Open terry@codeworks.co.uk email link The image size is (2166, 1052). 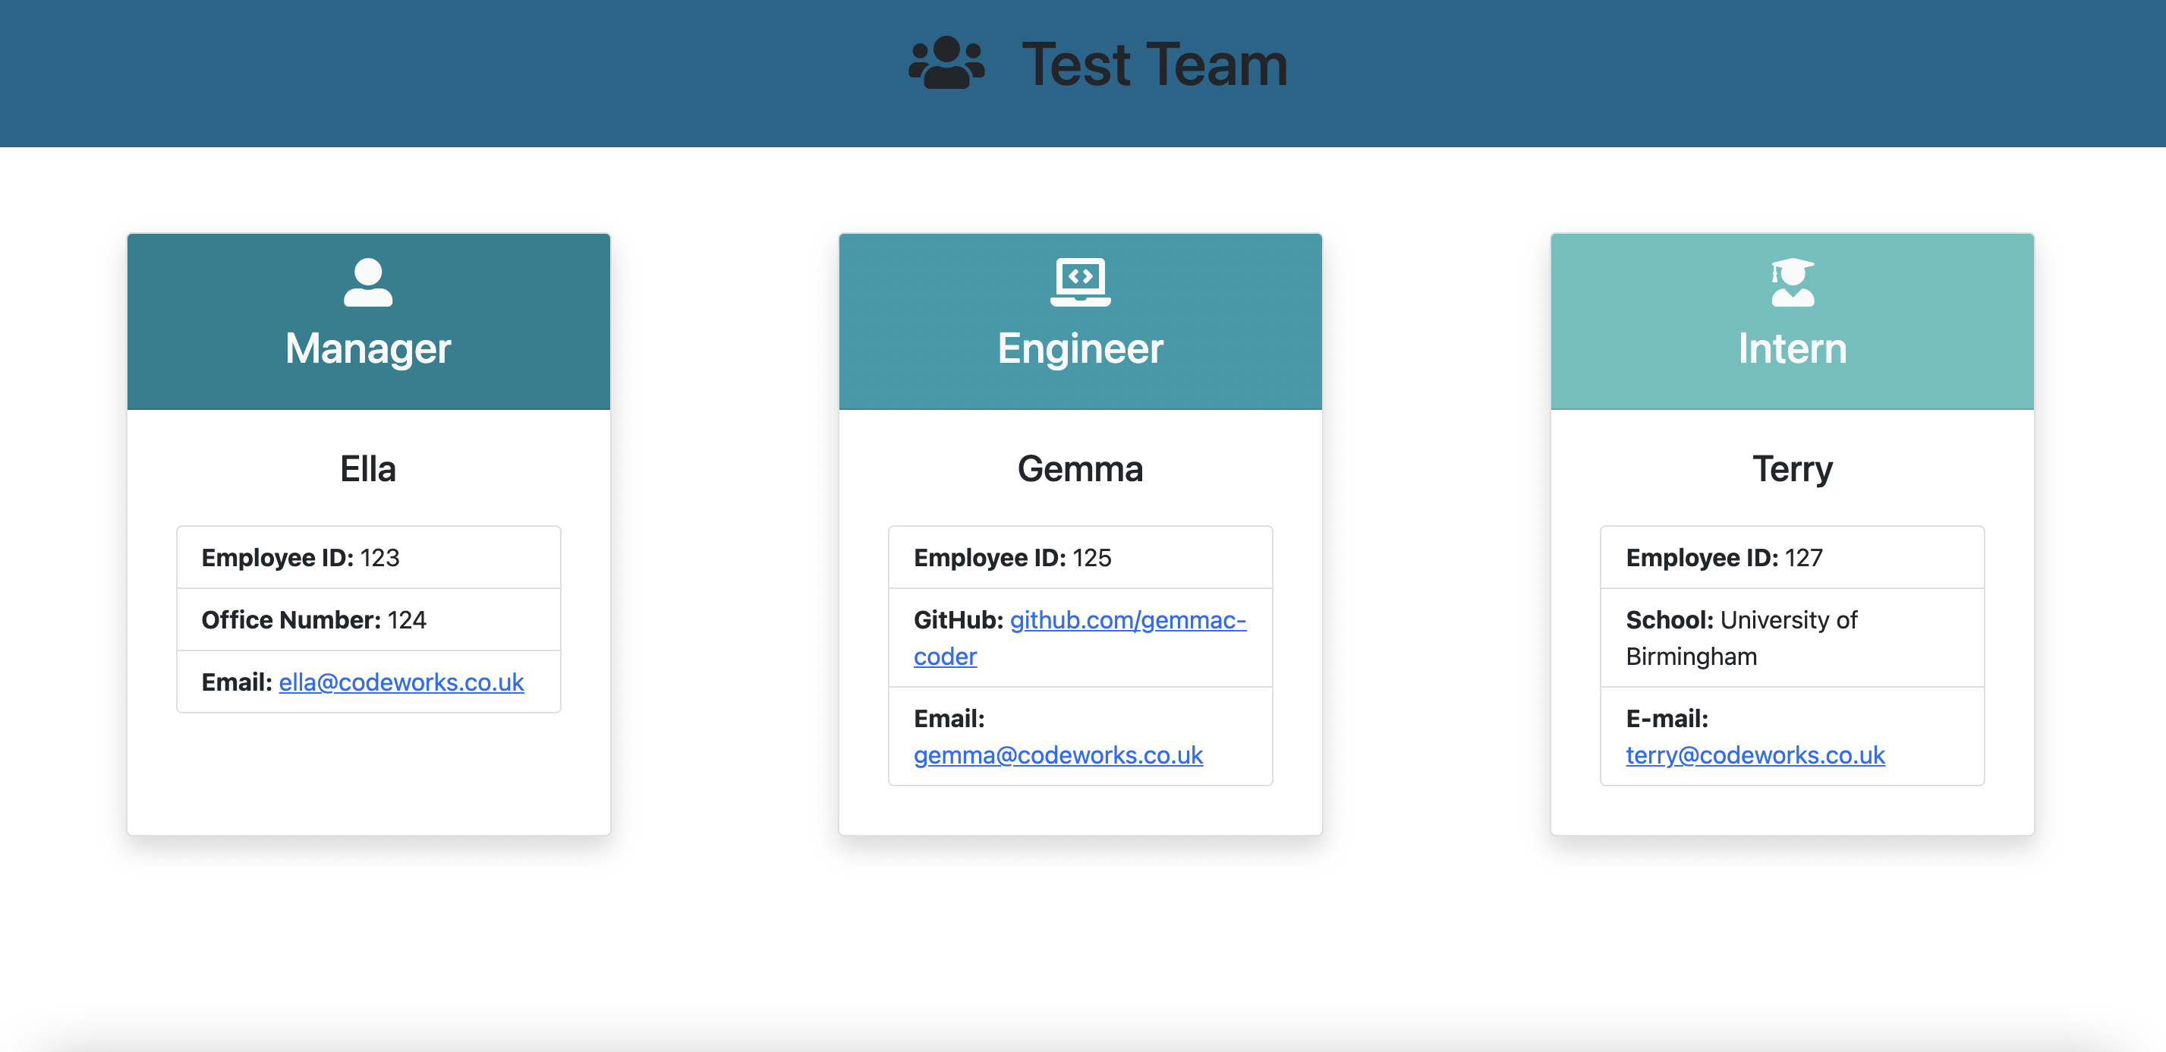pyautogui.click(x=1755, y=755)
